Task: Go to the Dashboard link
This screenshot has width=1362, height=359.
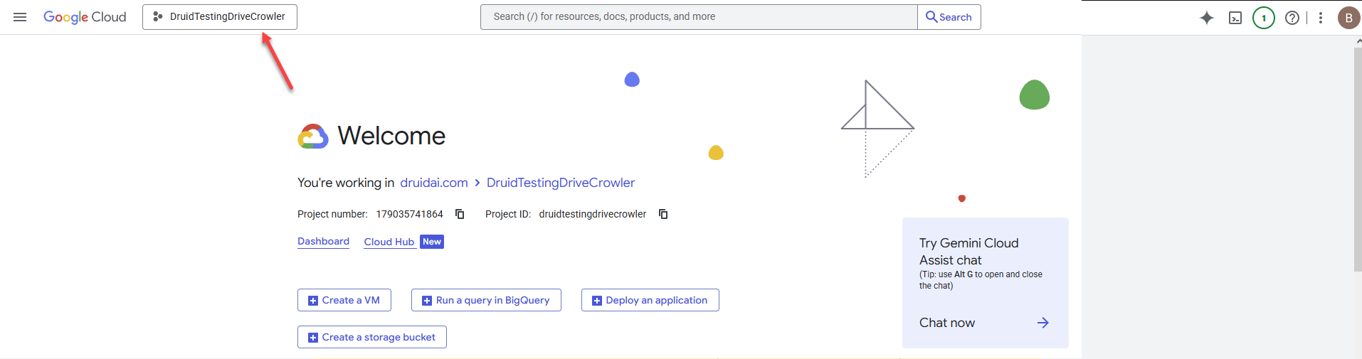Action: [323, 242]
